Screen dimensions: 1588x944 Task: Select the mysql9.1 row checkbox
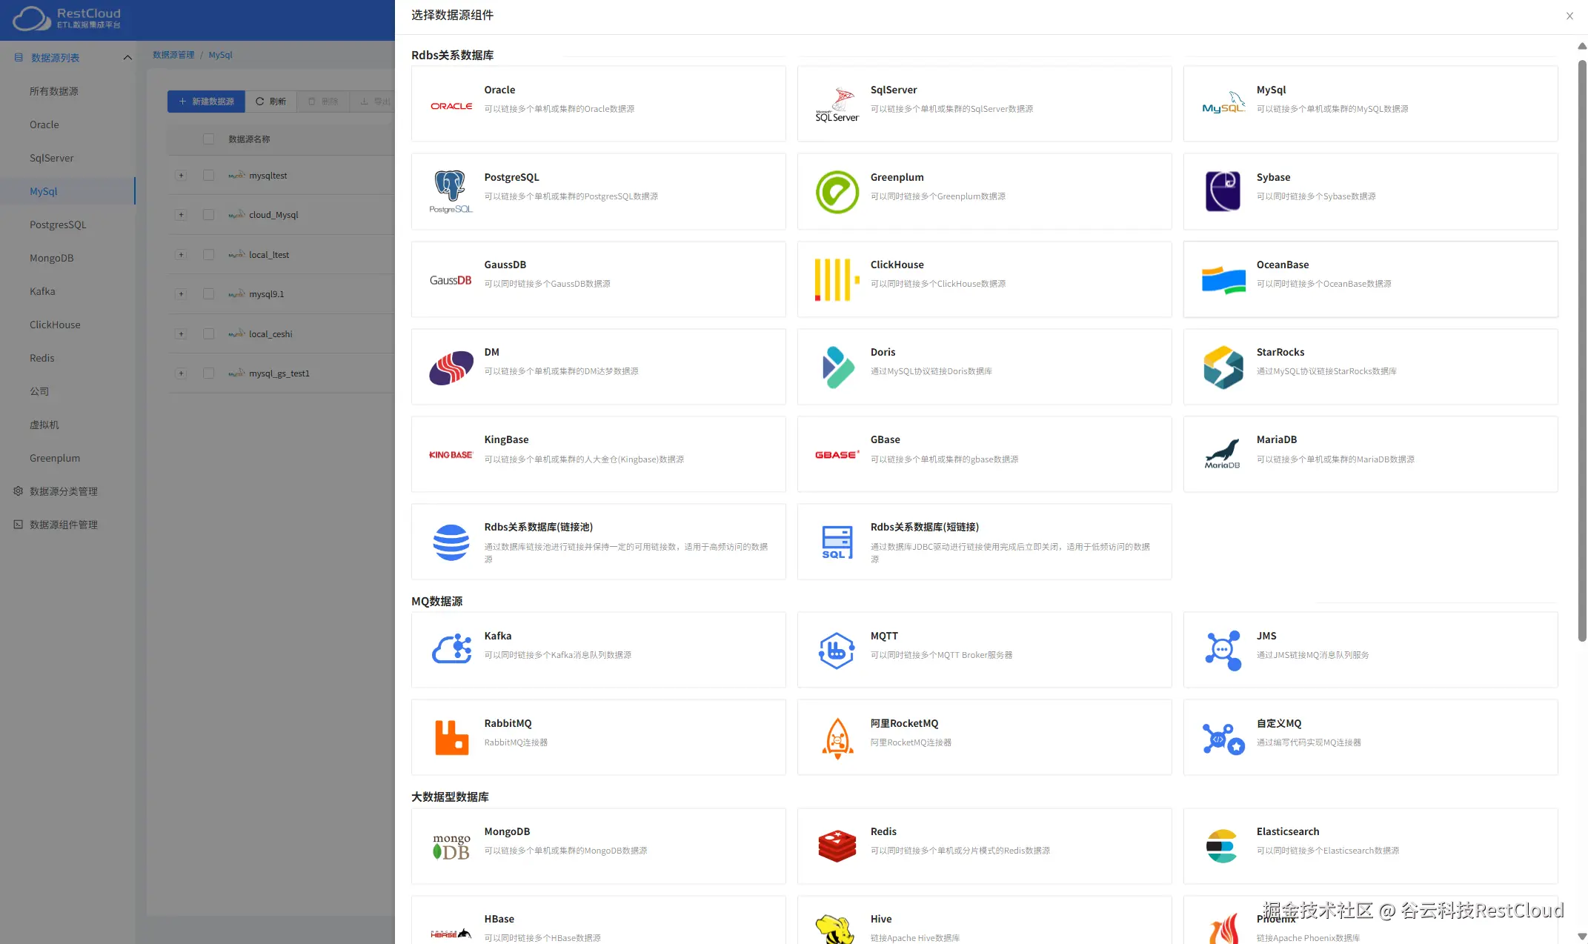point(208,294)
